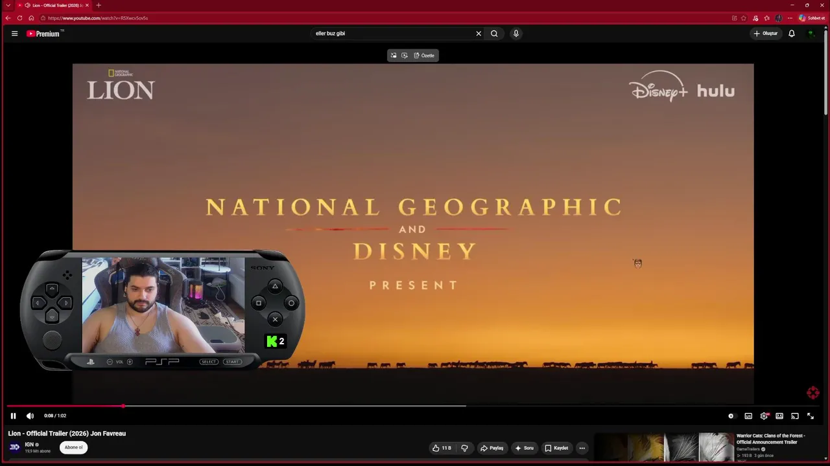Screen dimensions: 830x466
Task: Open the player settings gear
Action: tap(764, 416)
